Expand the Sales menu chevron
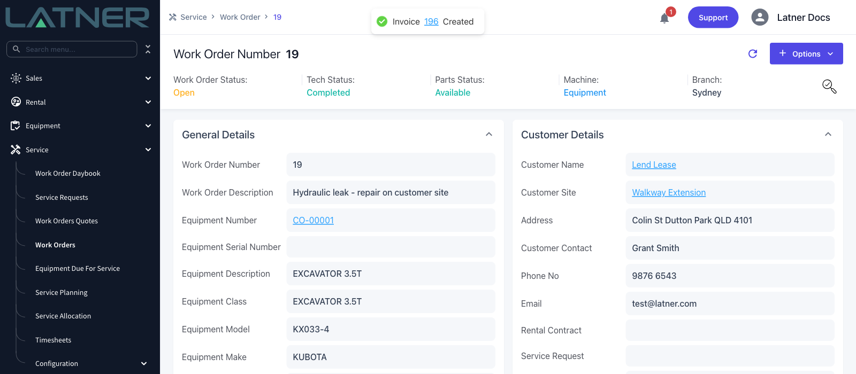The image size is (856, 374). (x=148, y=78)
